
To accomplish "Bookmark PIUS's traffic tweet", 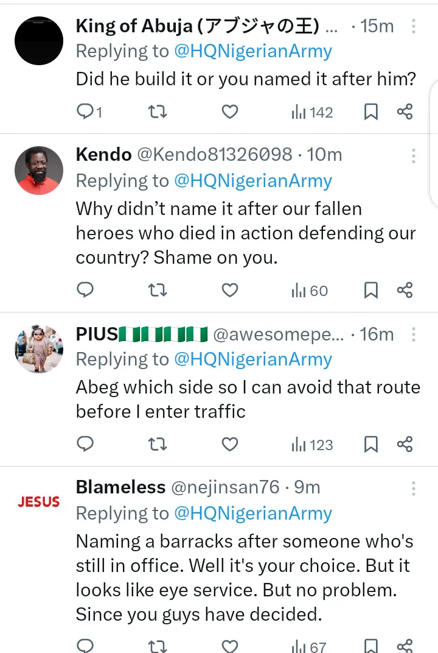I will coord(370,445).
